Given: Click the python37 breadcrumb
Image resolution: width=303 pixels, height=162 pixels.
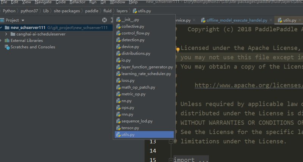Looking at the screenshot, I should (29, 11).
